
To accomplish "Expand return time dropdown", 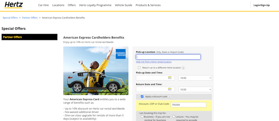I will coord(195,89).
